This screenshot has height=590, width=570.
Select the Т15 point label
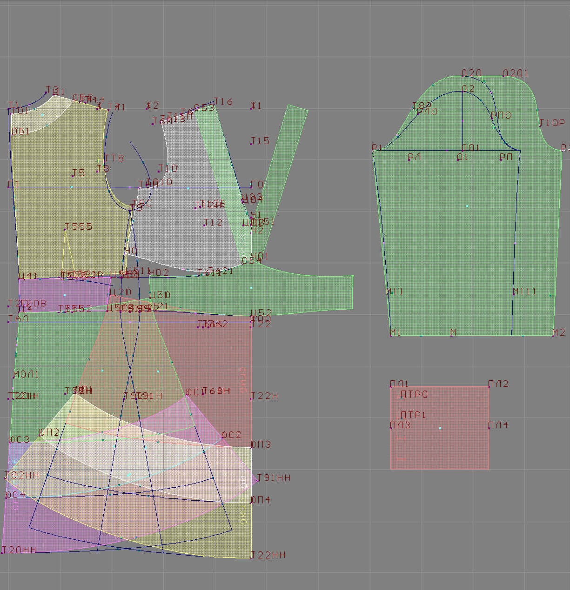(x=260, y=140)
